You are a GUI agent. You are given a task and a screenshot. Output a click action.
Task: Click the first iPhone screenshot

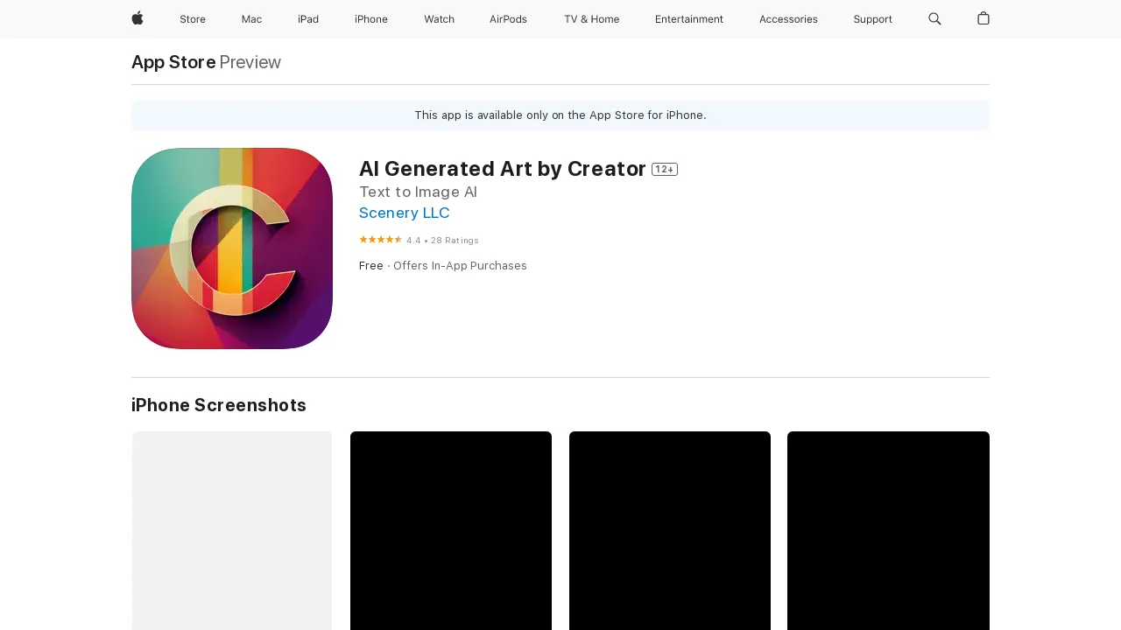pos(231,530)
